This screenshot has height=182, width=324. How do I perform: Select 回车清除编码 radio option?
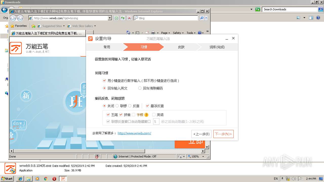(140, 88)
